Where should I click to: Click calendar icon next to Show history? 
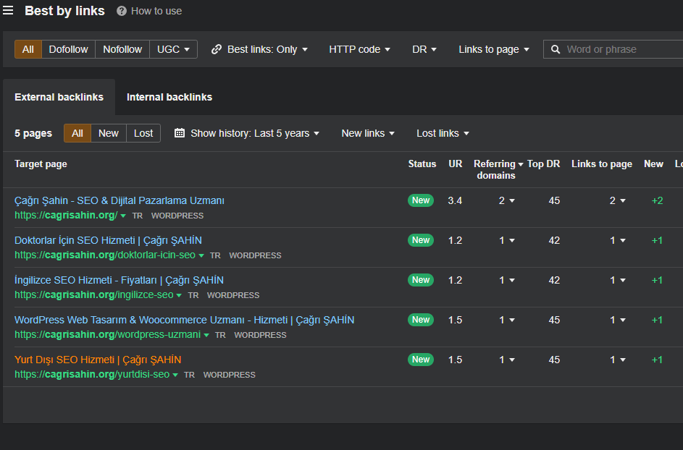pyautogui.click(x=180, y=133)
